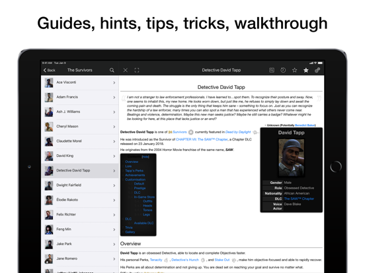Select Cheryl Mason in the list

tap(80, 127)
